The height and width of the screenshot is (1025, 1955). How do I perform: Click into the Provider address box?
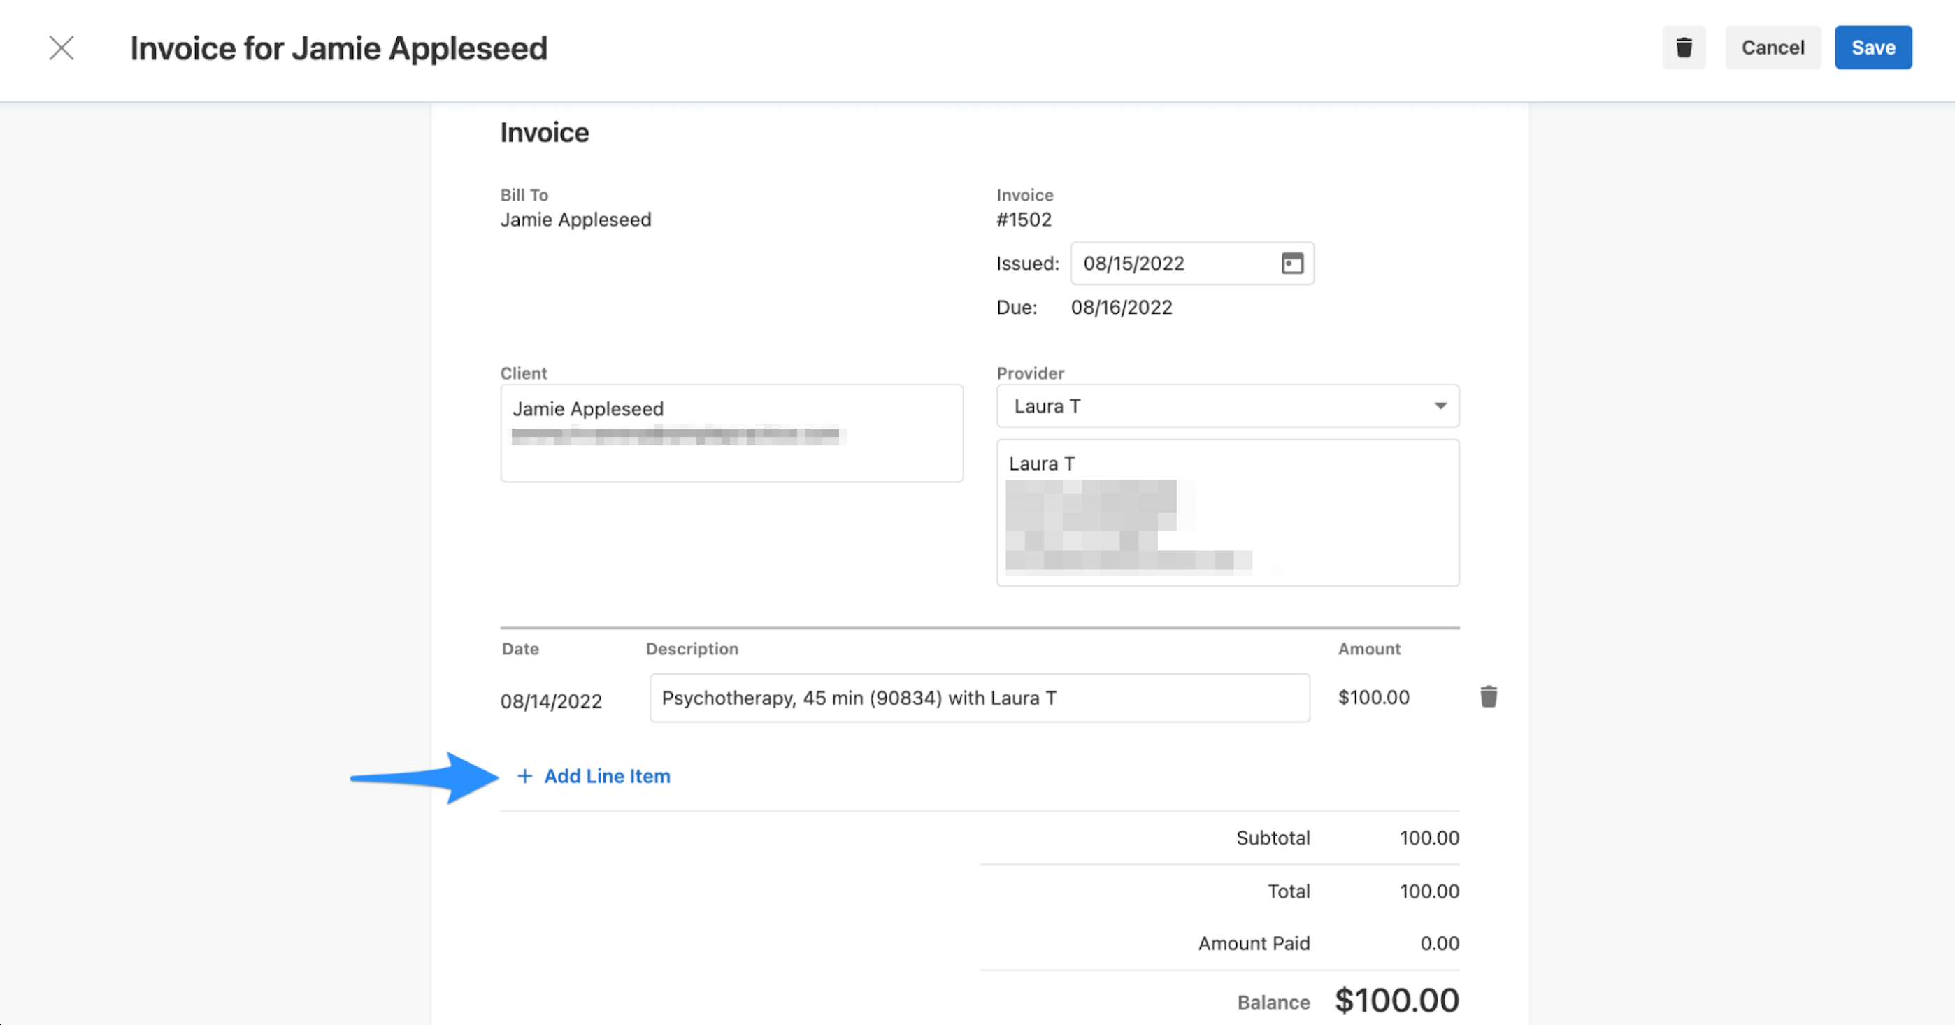click(1227, 513)
